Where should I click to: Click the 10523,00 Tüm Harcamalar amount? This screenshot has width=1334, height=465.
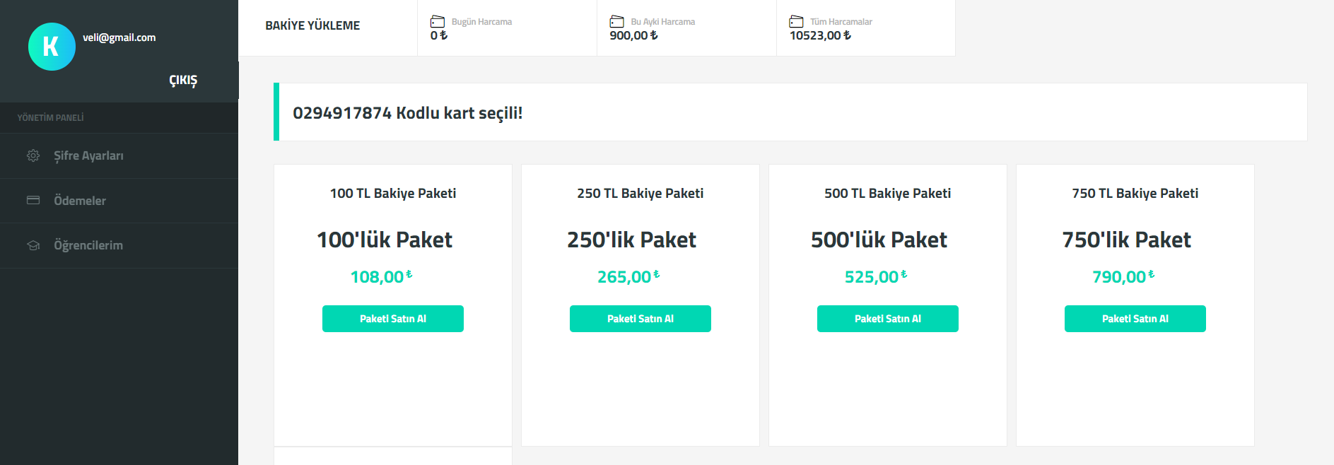coord(820,35)
